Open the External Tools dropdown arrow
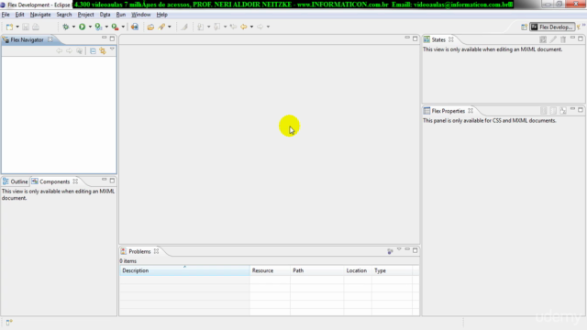 pyautogui.click(x=123, y=27)
